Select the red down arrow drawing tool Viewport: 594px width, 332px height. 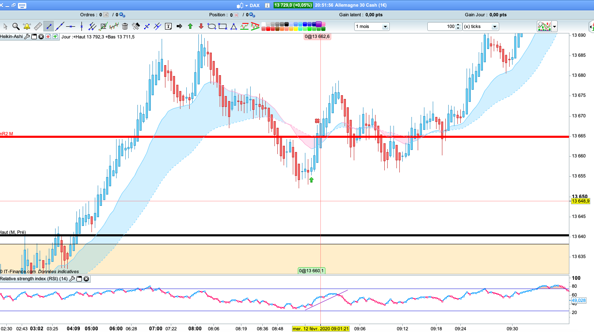(x=201, y=26)
